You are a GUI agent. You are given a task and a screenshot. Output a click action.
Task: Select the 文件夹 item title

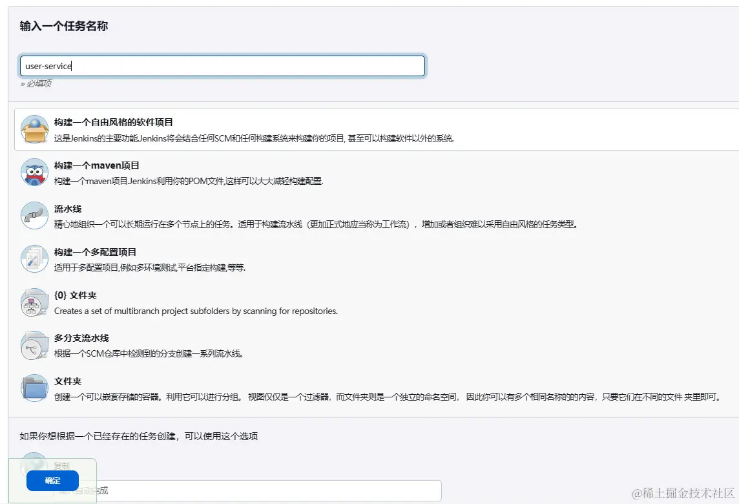[68, 381]
